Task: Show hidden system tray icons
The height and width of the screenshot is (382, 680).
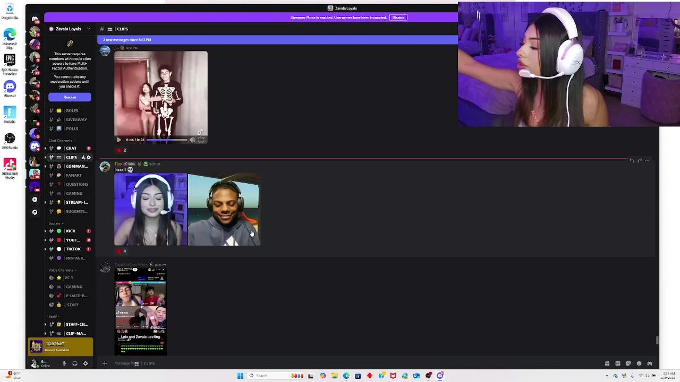Action: click(607, 376)
